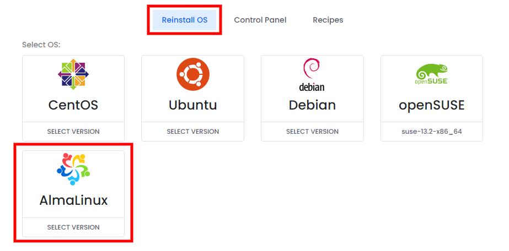Click the green openSUSE chameleon logo
509x251 pixels.
432,74
